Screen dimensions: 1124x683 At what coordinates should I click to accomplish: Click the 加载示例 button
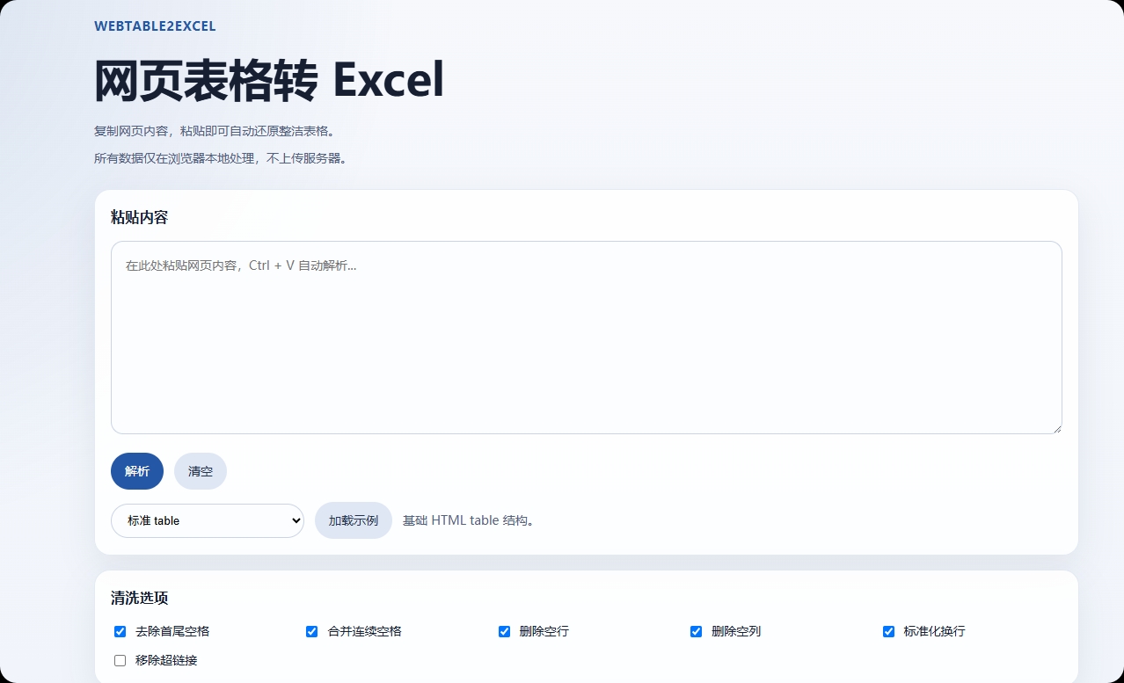click(354, 520)
